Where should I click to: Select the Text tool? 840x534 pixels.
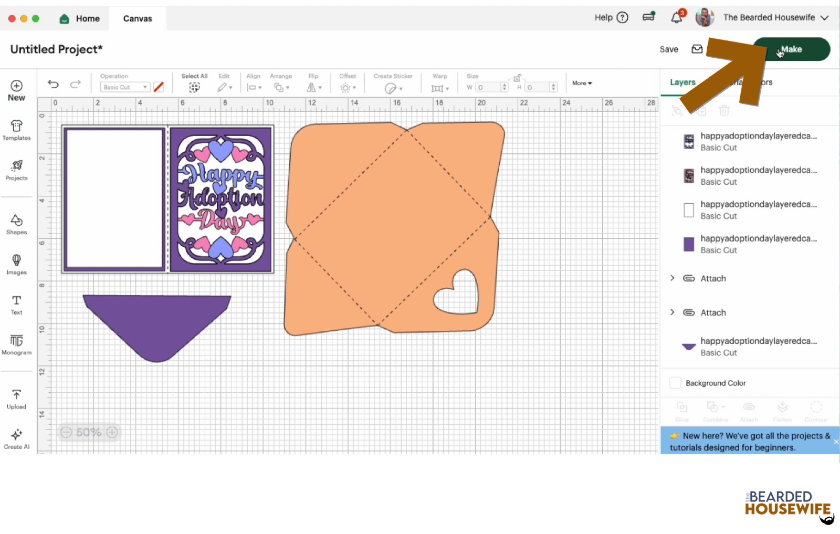coord(16,304)
